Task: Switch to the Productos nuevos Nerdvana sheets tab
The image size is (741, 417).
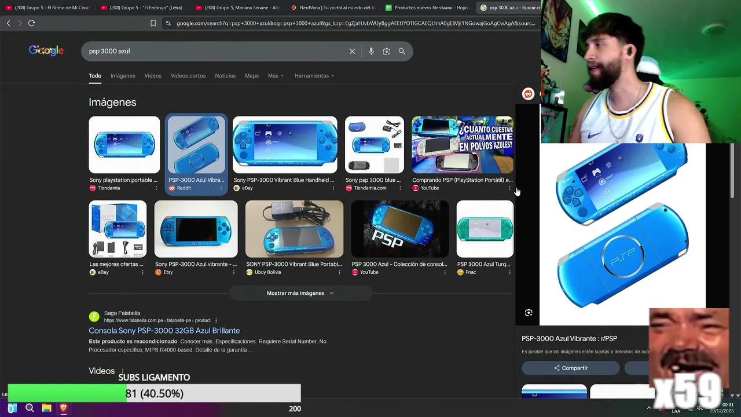Action: click(427, 8)
